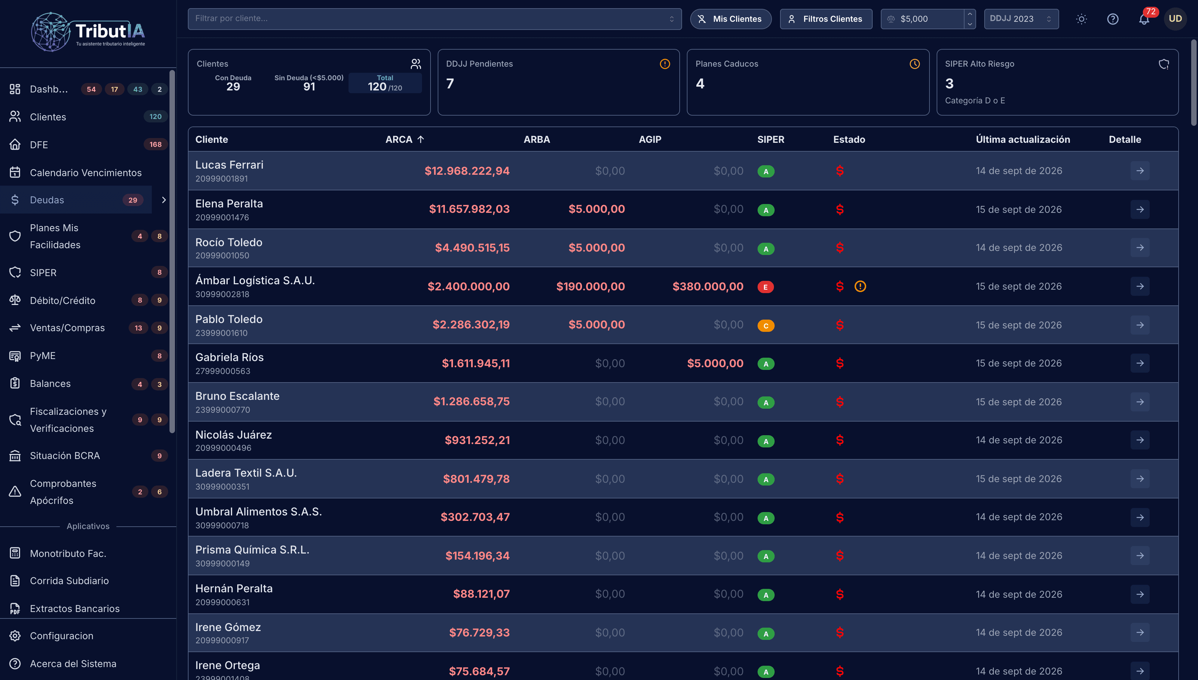The width and height of the screenshot is (1198, 680).
Task: Select the Sin Deuda (<$5.000) segment
Action: 309,83
